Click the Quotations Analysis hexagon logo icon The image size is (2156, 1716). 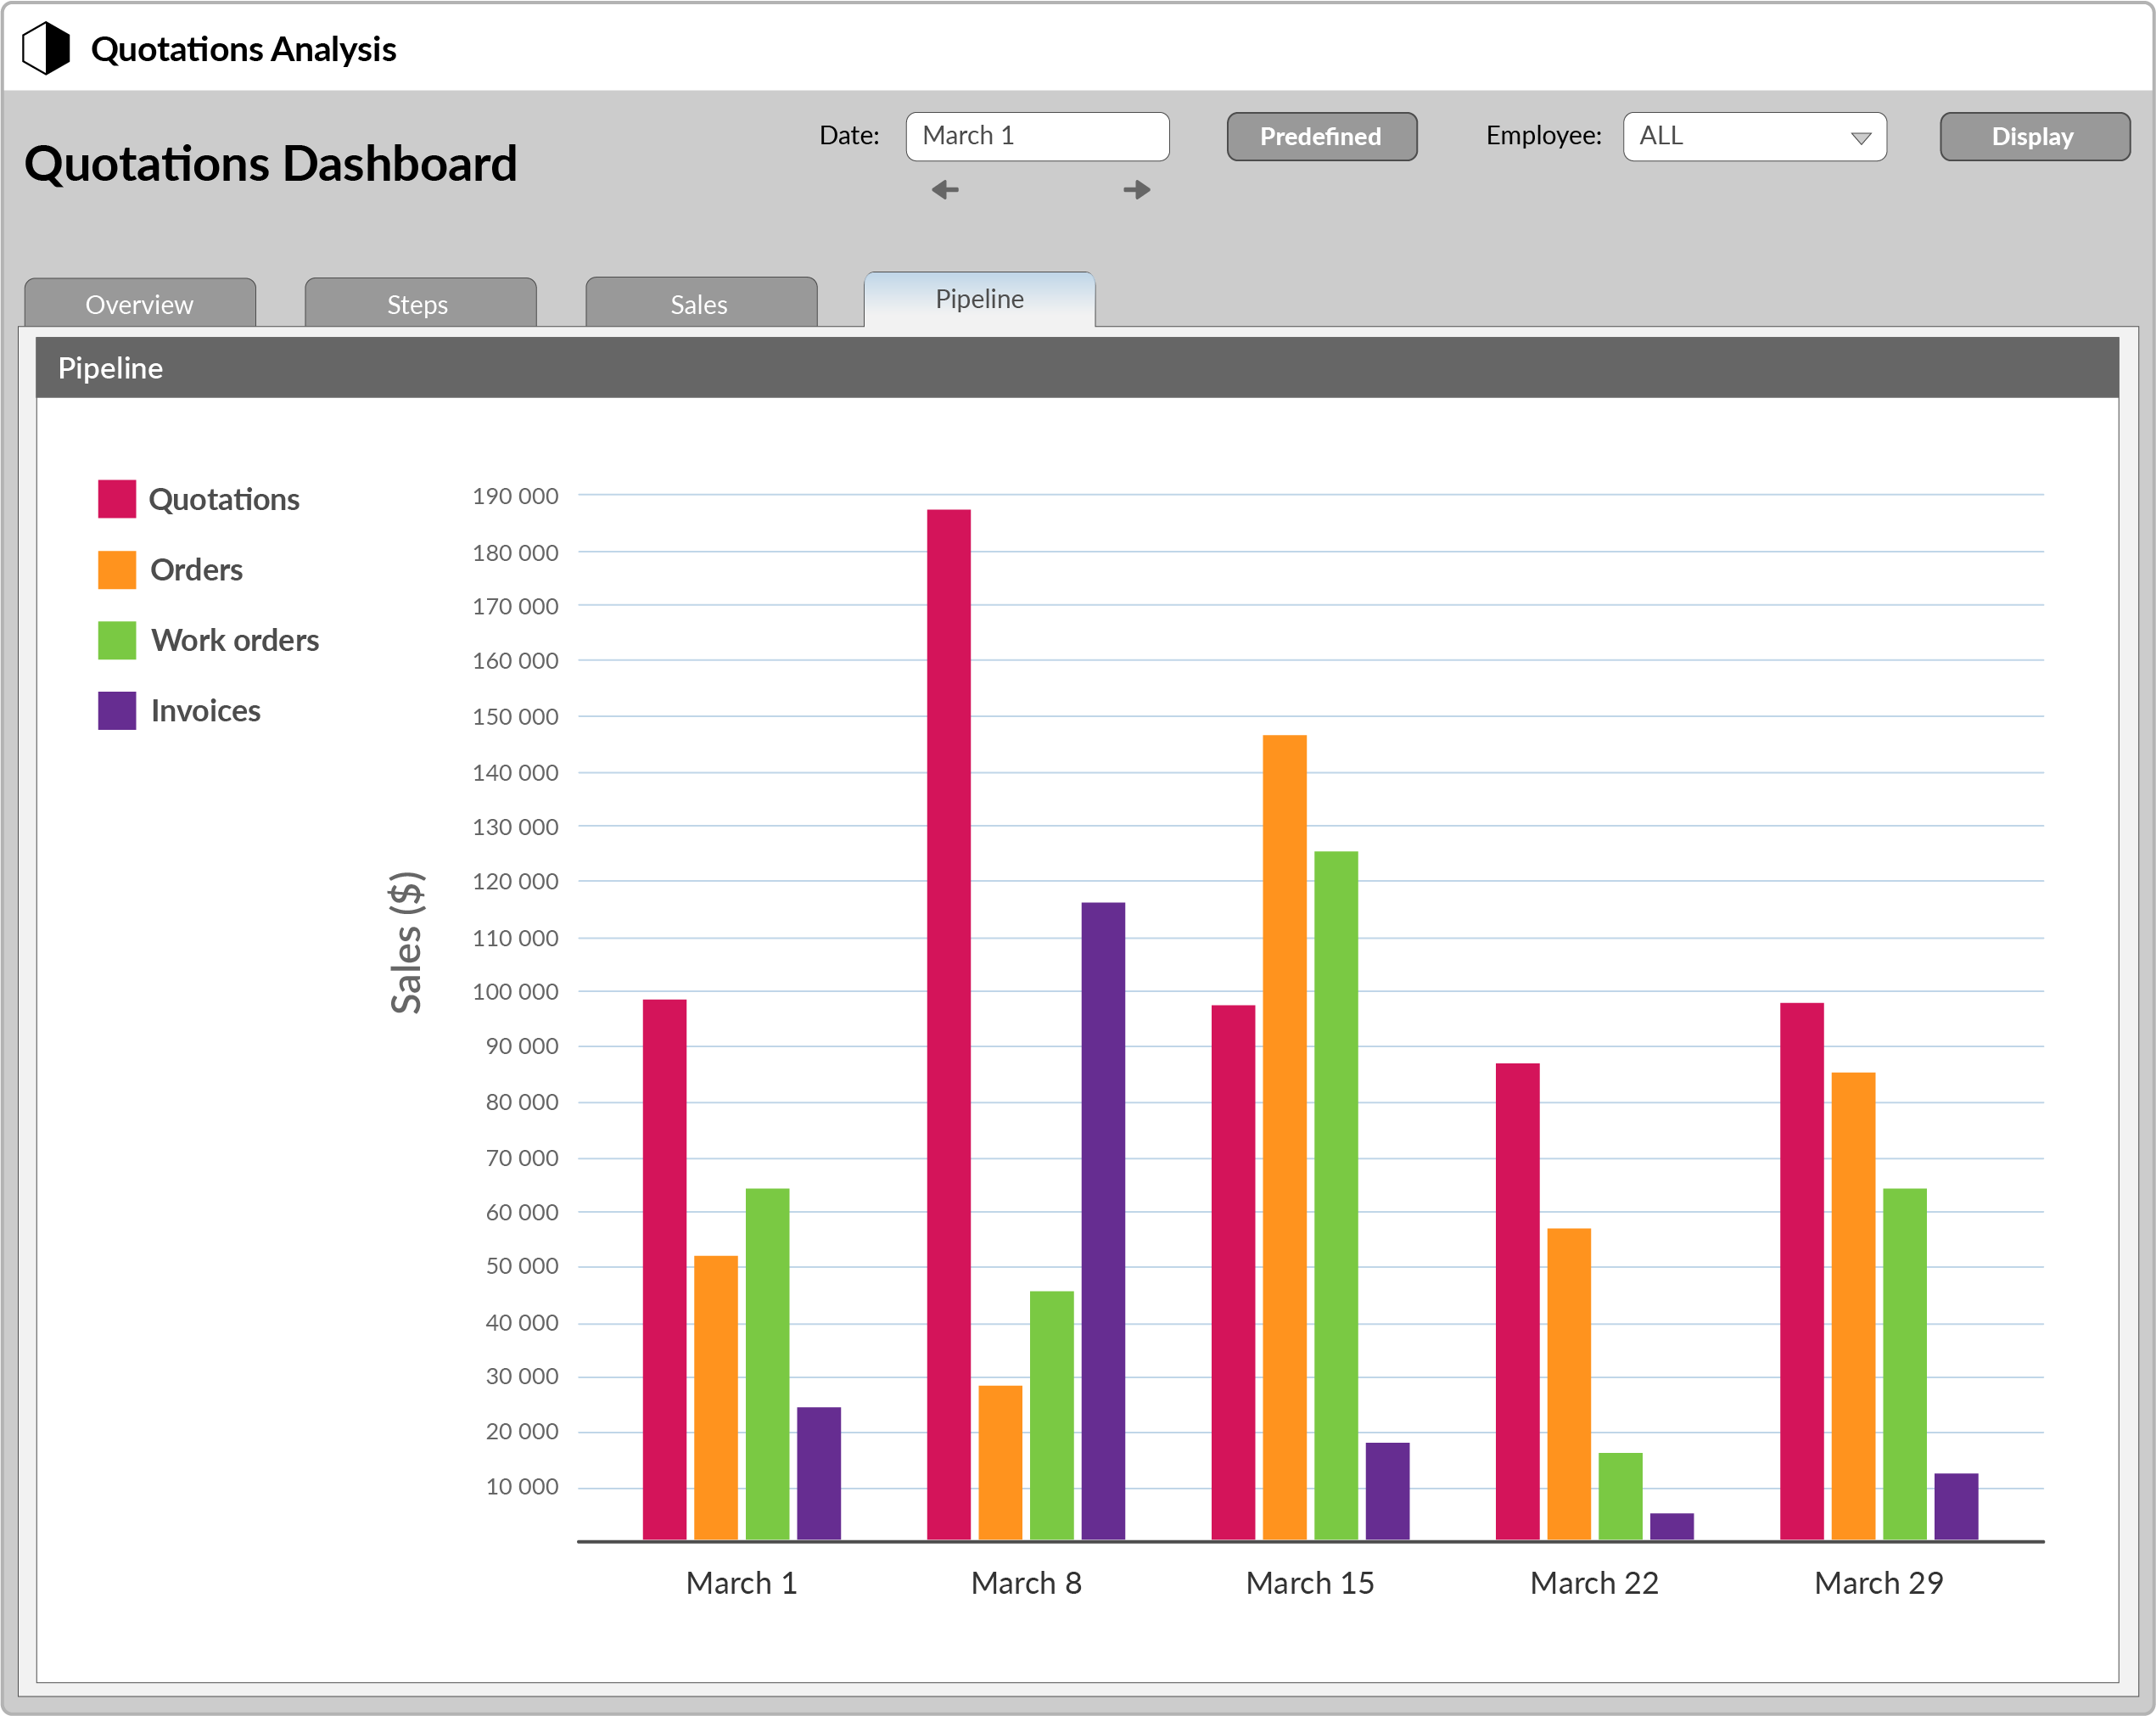click(x=46, y=48)
